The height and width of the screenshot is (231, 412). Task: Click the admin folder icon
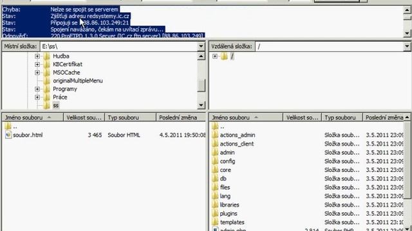215,152
